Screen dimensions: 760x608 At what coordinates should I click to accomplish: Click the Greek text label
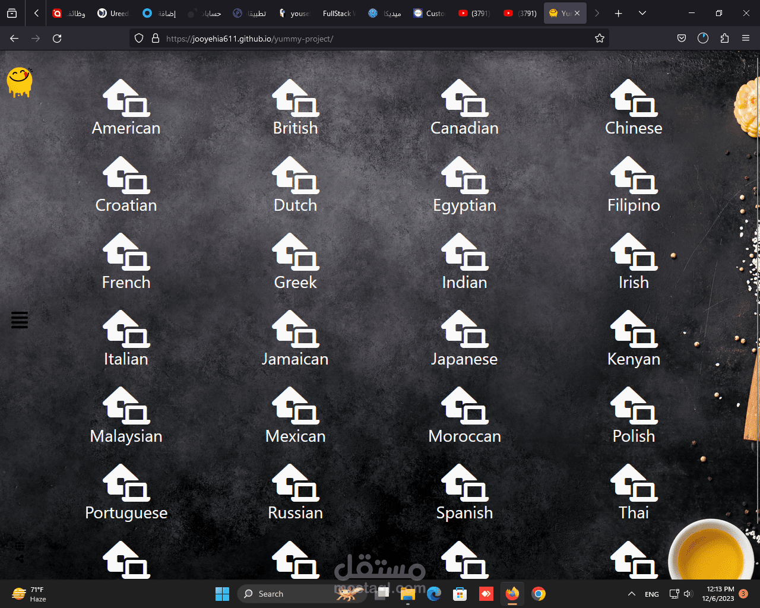click(x=296, y=283)
